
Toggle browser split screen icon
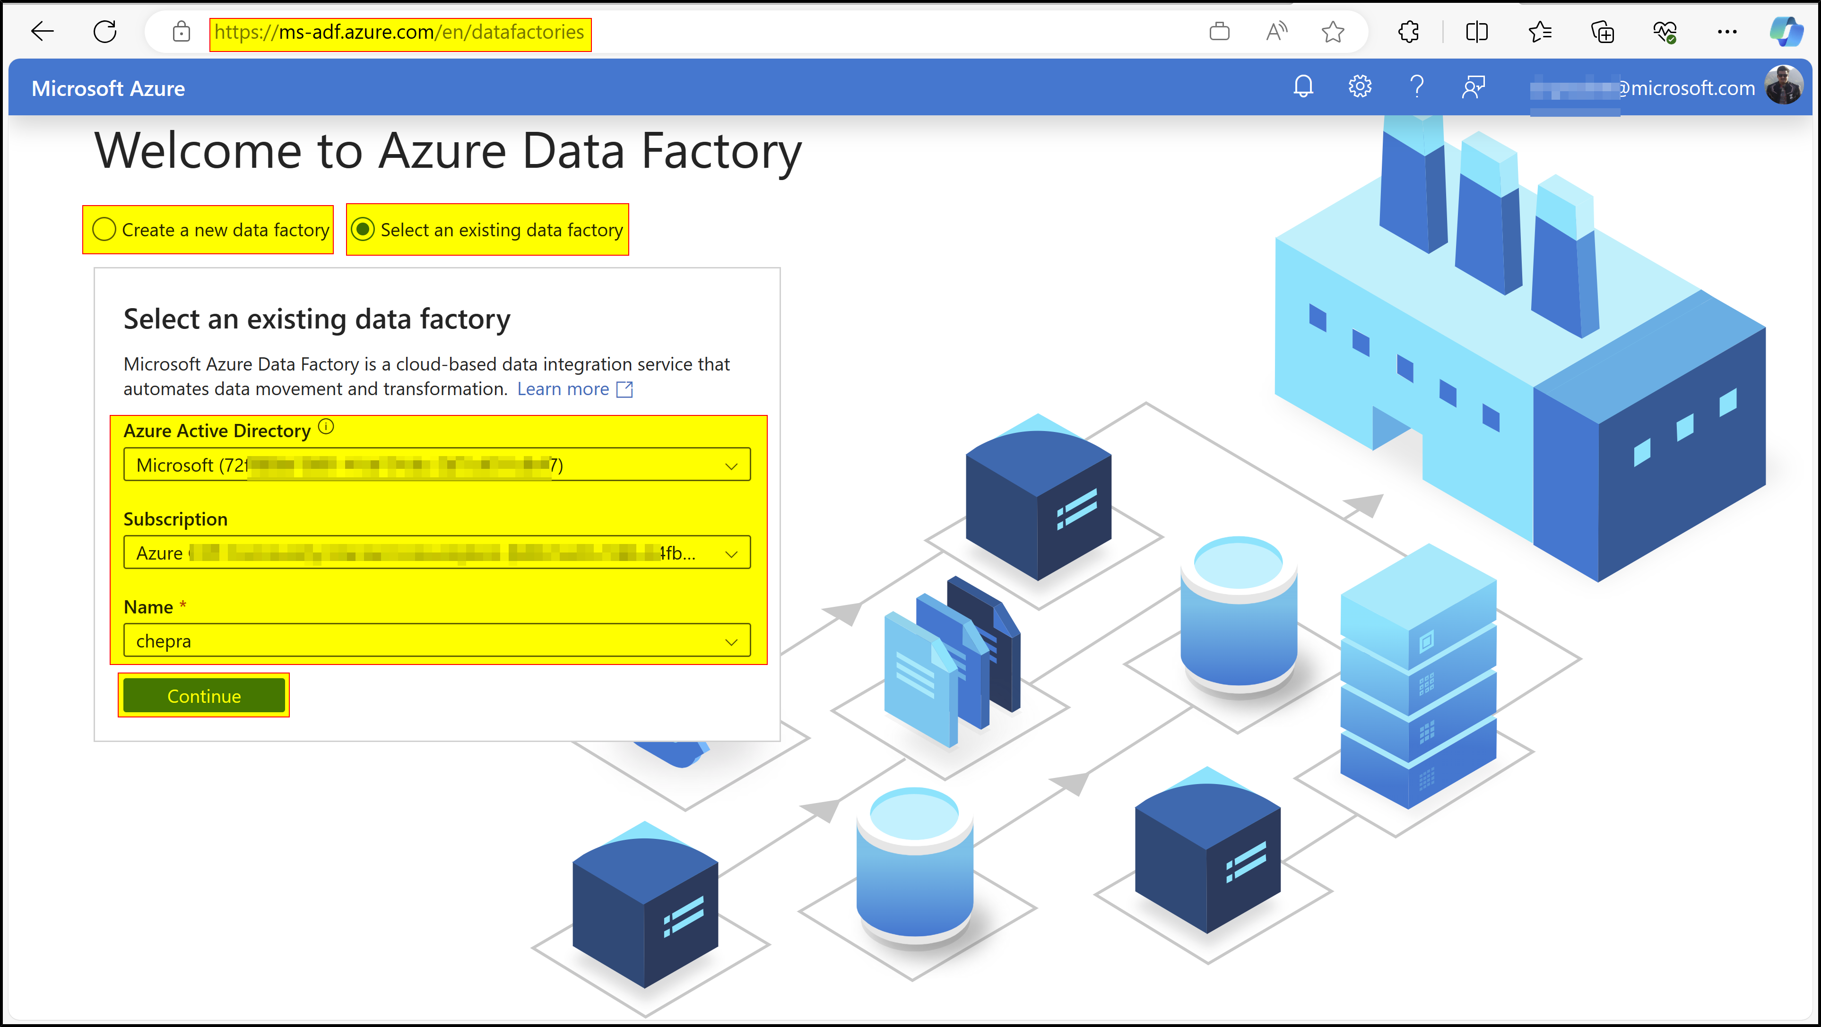[1477, 32]
